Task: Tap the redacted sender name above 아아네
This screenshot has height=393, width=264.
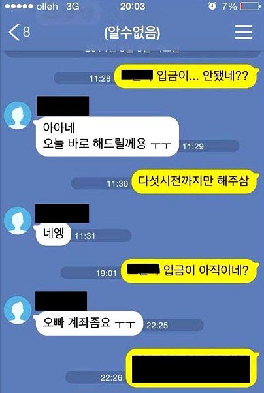Action: [63, 106]
